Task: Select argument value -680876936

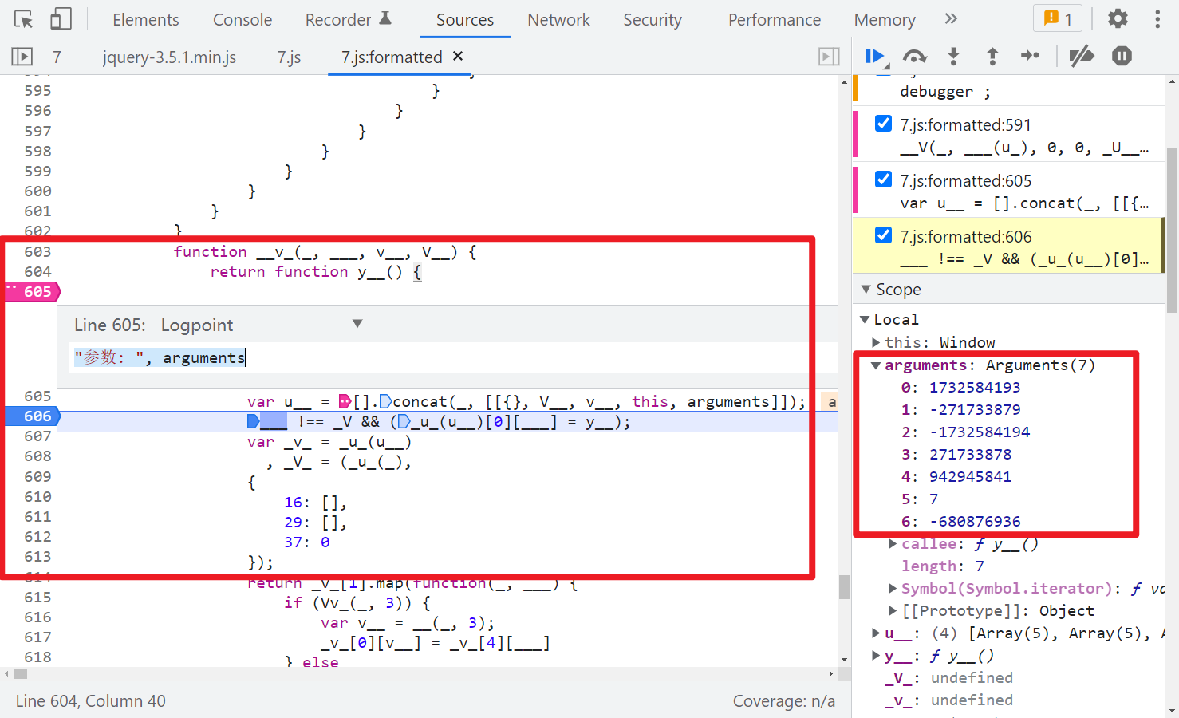Action: [x=974, y=522]
